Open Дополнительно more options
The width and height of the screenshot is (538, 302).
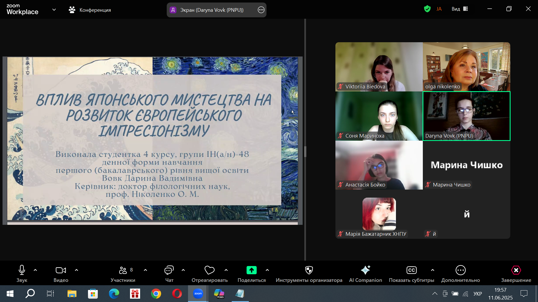461,273
